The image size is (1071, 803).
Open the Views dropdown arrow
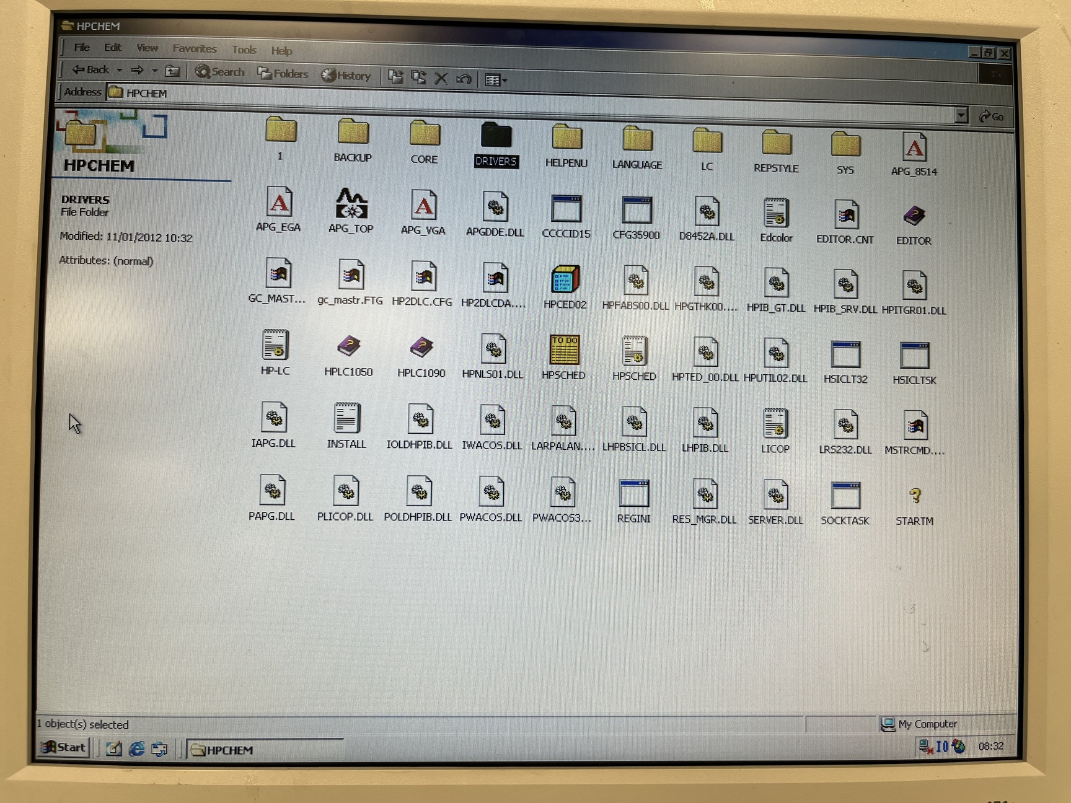click(505, 79)
